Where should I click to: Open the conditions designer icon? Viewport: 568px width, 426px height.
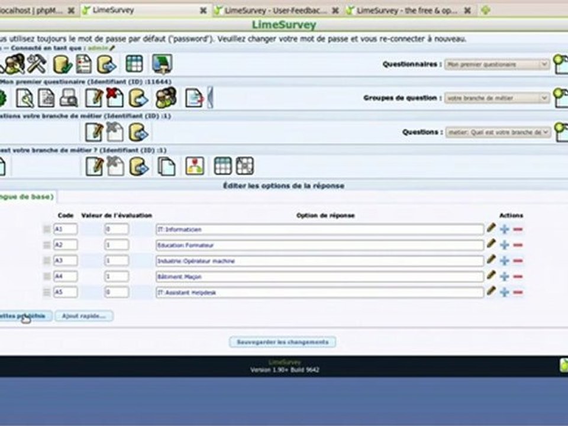(x=195, y=166)
